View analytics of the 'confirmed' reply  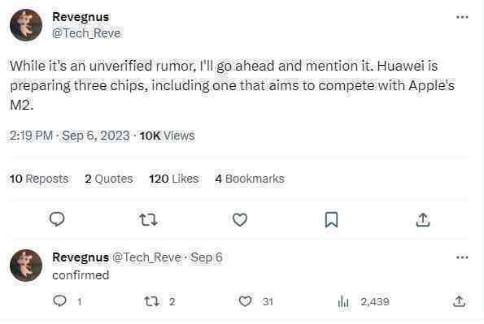(x=343, y=301)
